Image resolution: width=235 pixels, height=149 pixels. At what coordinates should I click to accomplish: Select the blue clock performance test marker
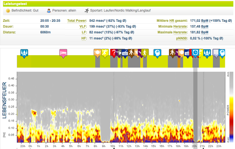(195, 52)
